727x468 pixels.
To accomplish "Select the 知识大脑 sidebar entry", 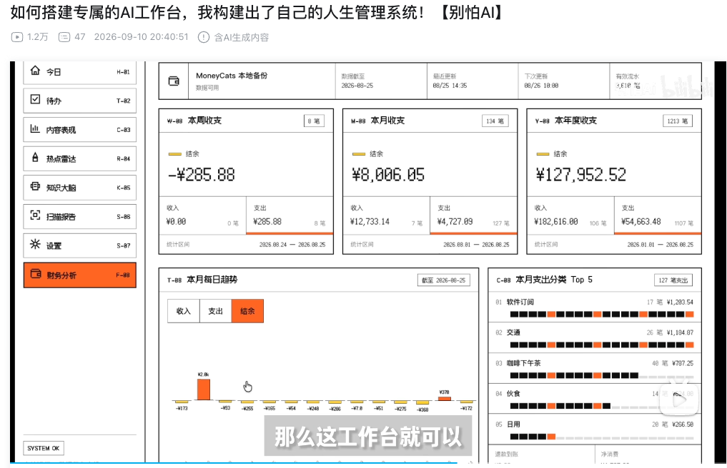I will 80,188.
